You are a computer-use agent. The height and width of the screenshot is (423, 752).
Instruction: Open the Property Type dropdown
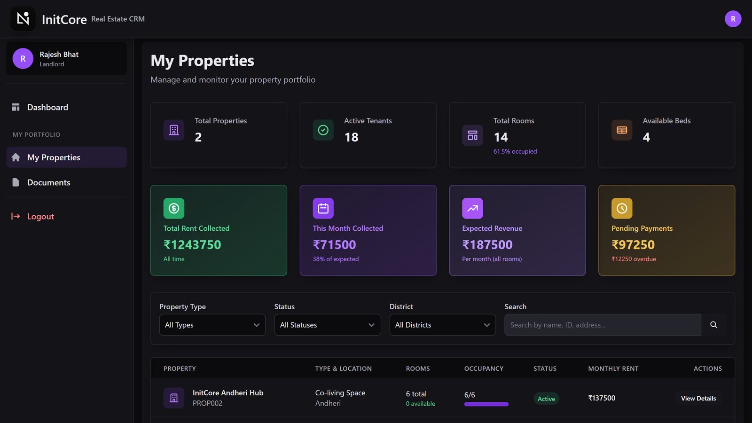(212, 325)
